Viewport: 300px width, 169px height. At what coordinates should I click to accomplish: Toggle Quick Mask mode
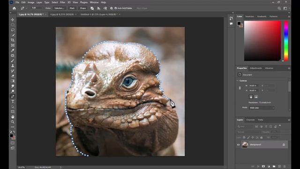point(13,143)
